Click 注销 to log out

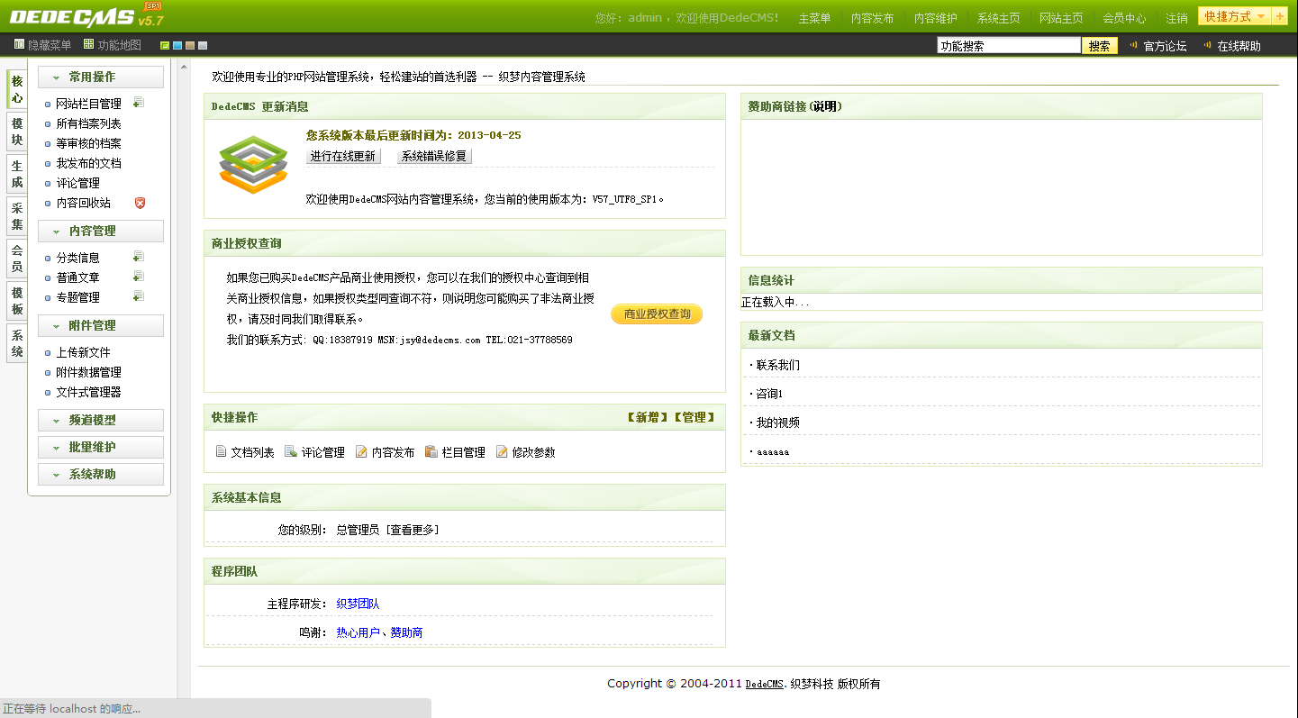[x=1176, y=18]
